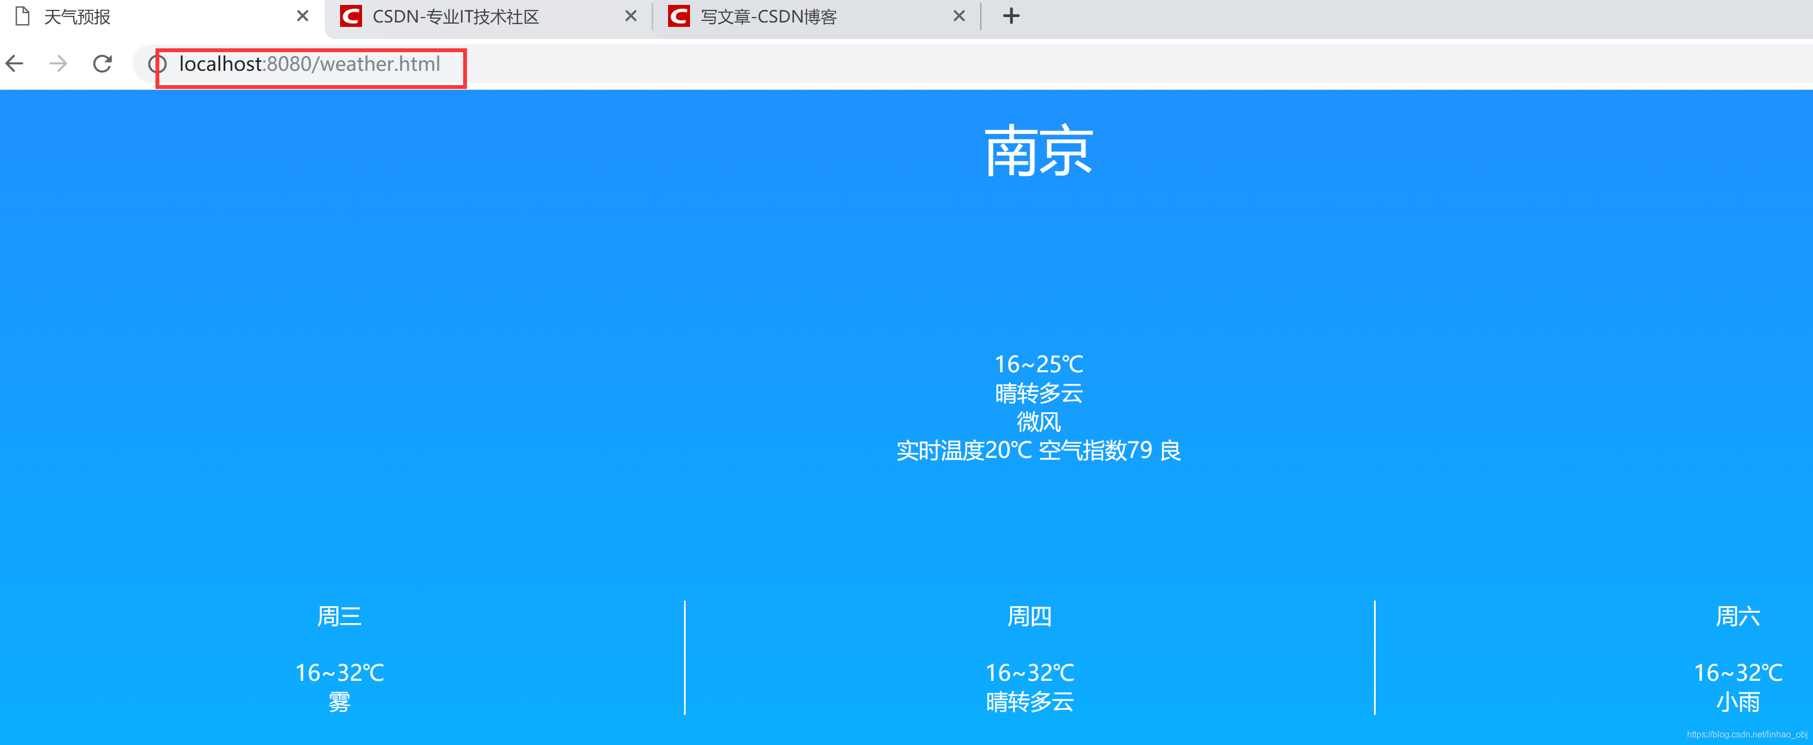Open a new browser tab

1011,16
